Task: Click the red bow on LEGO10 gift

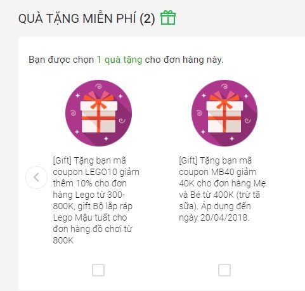Action: [x=99, y=98]
